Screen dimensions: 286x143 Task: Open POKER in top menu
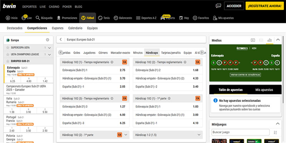pyautogui.click(x=67, y=7)
